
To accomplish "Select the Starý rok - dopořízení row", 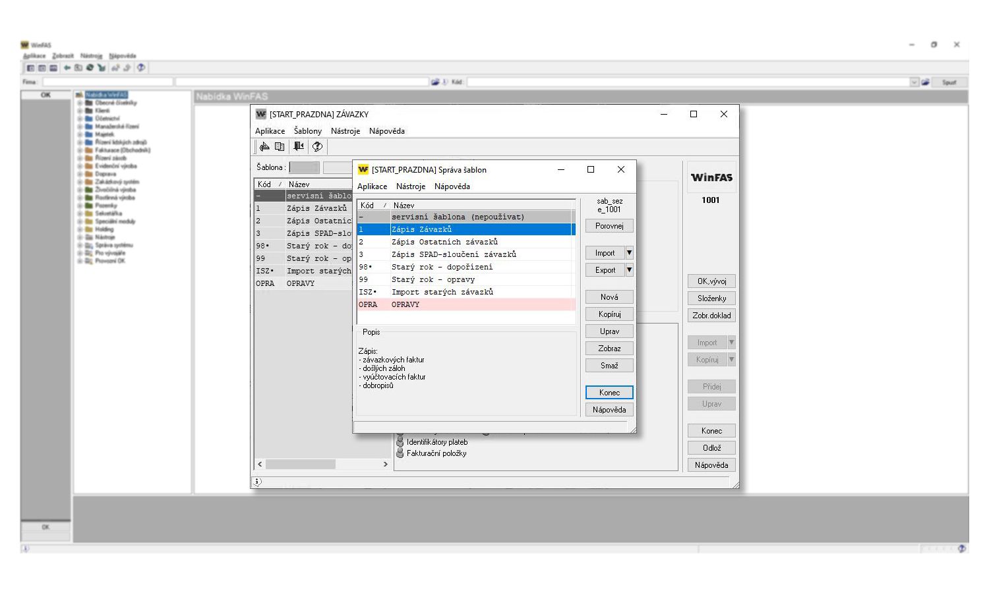I will coord(466,267).
